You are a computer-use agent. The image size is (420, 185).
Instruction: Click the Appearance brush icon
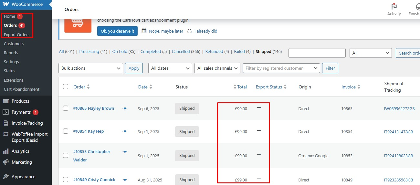coord(6,177)
